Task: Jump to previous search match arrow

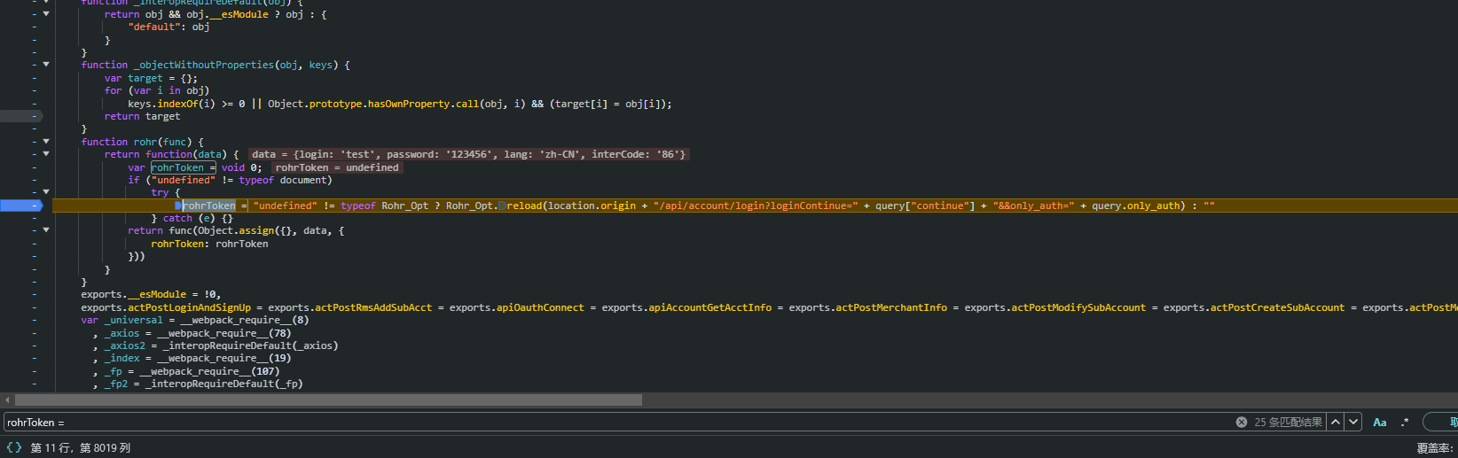Action: (1336, 423)
